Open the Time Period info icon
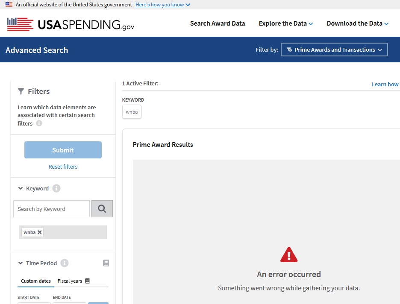The image size is (400, 304). [65, 263]
